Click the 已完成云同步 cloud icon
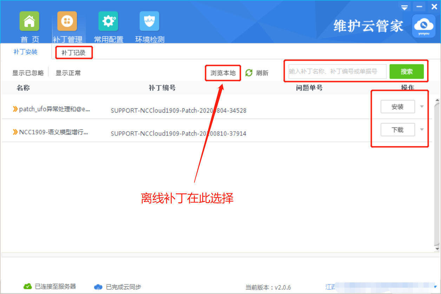This screenshot has height=294, width=441. (98, 287)
